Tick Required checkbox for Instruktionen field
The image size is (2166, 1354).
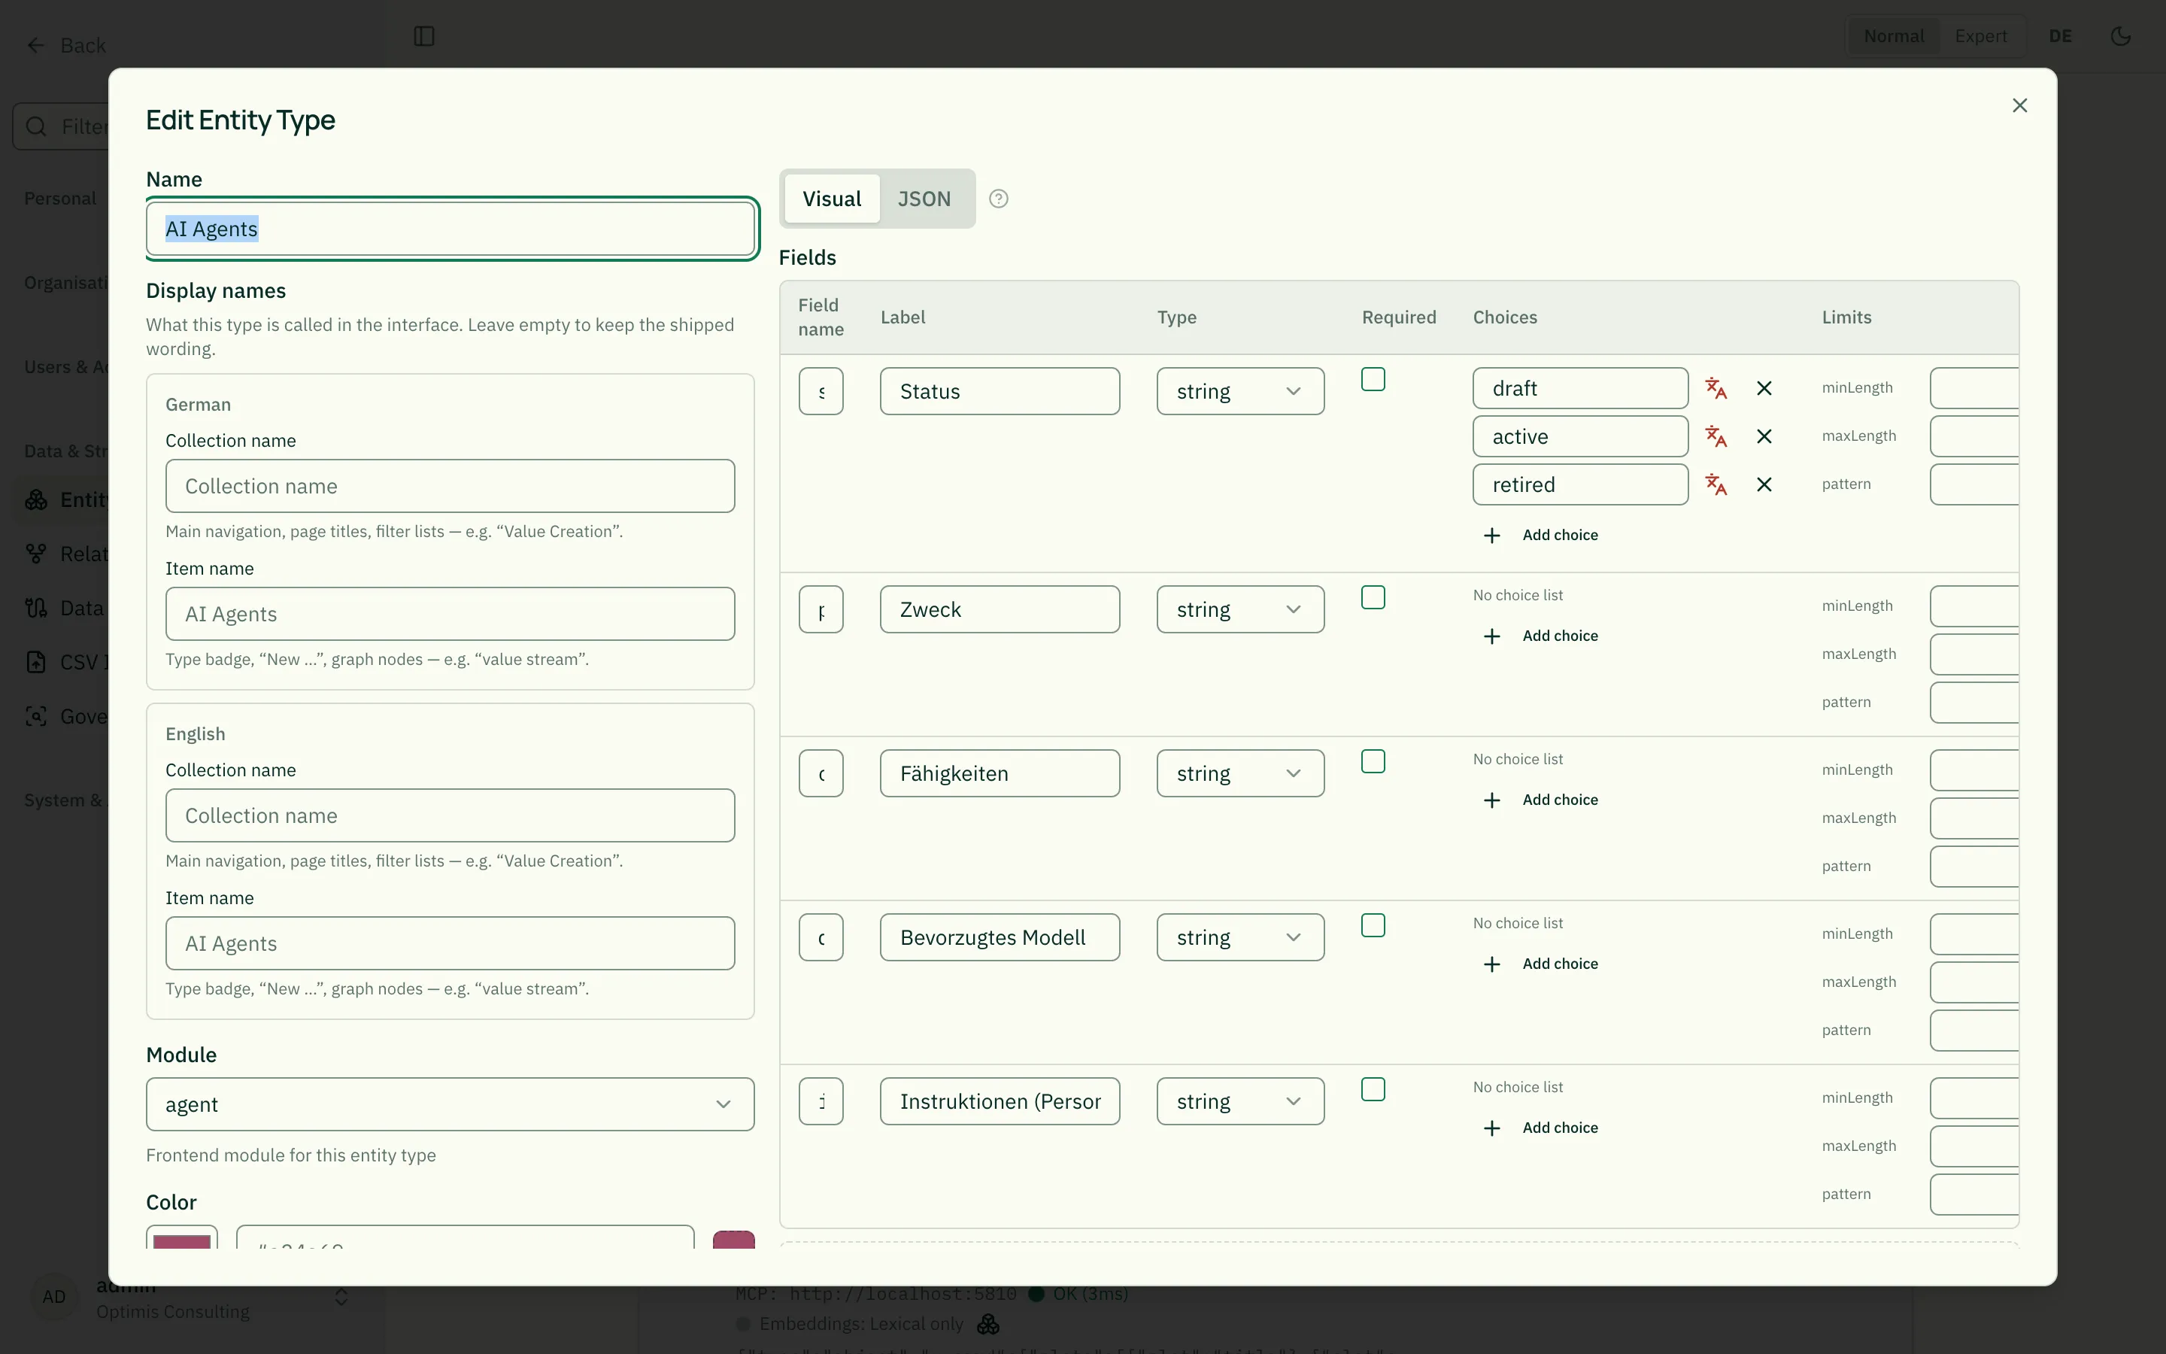point(1373,1089)
